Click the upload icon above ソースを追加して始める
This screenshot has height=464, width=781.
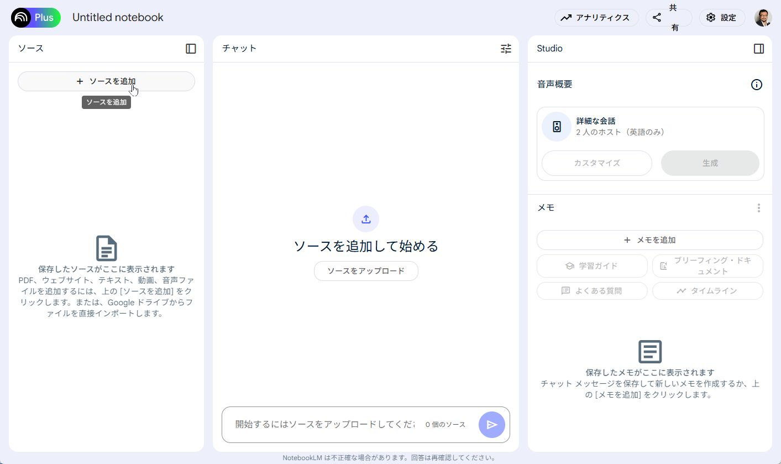(x=366, y=219)
